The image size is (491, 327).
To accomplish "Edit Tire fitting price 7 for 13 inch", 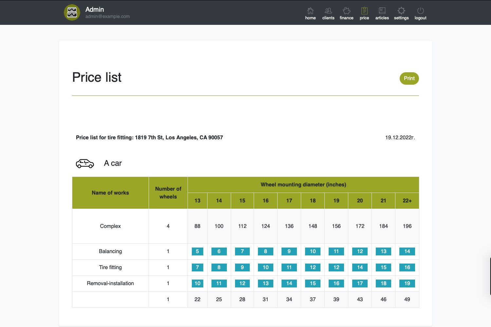I will pos(197,267).
